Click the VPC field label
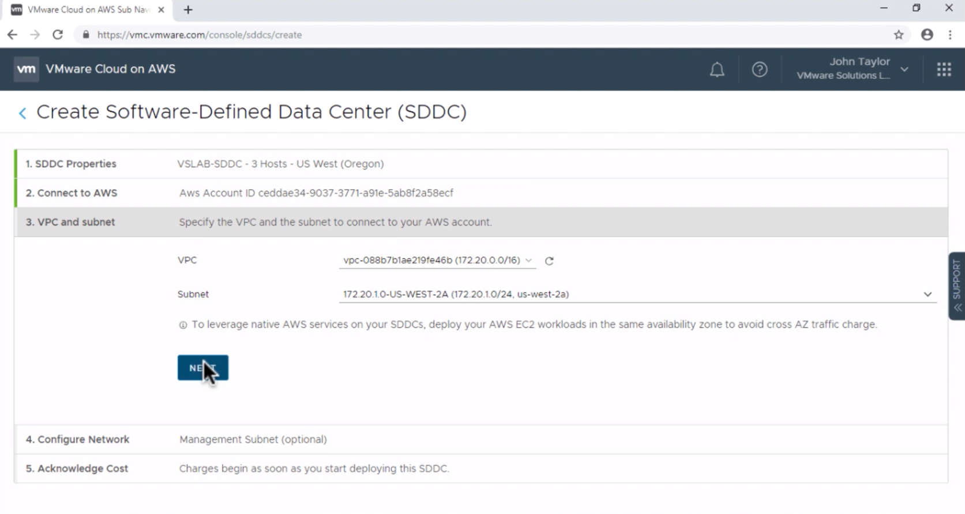 [187, 260]
